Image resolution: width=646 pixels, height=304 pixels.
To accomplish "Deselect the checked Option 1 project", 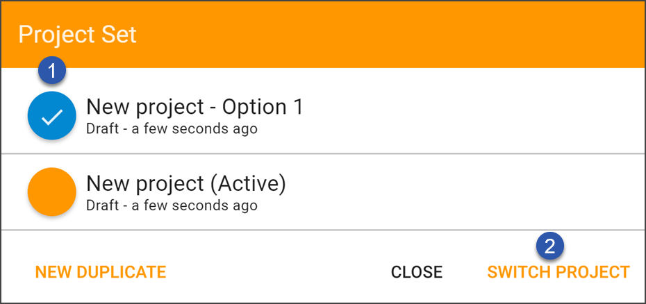I will point(52,116).
